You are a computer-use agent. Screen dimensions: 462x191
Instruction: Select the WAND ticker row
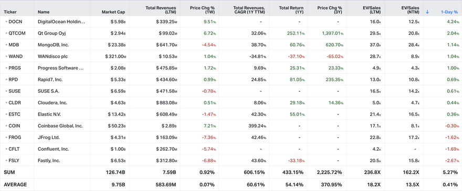231,56
